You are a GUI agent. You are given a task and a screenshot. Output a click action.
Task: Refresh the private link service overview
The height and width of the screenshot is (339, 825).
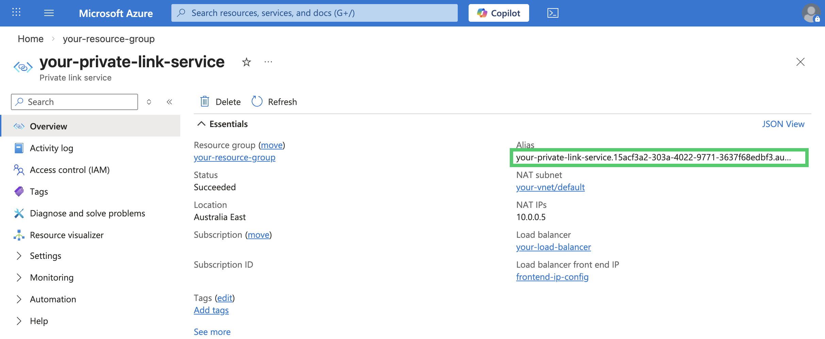(274, 102)
